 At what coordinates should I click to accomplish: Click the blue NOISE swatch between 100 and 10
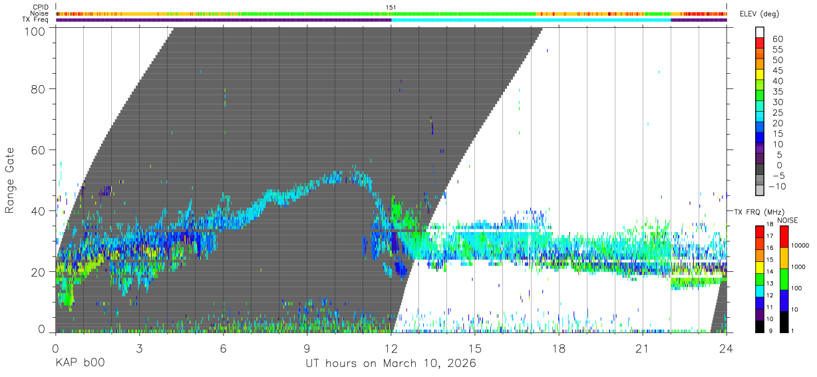pyautogui.click(x=785, y=300)
